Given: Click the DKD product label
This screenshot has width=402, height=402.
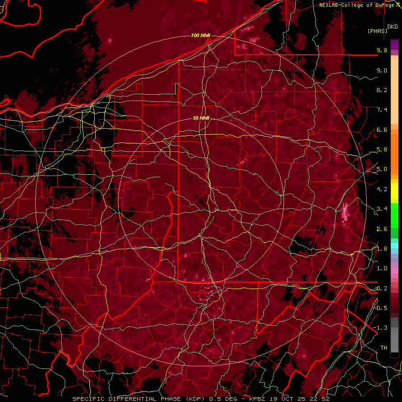Looking at the screenshot, I should point(393,27).
